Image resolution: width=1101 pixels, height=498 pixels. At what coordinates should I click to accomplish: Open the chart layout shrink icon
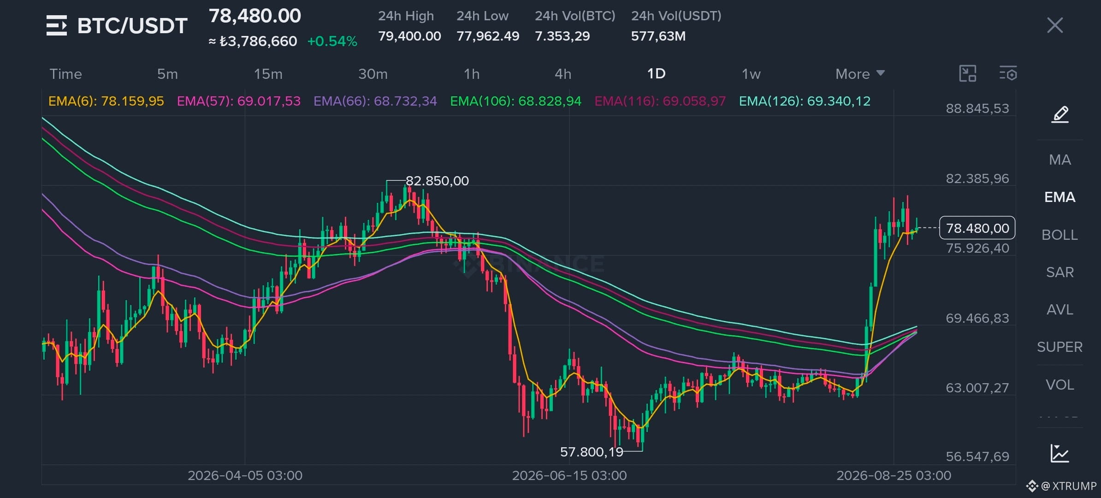click(968, 74)
